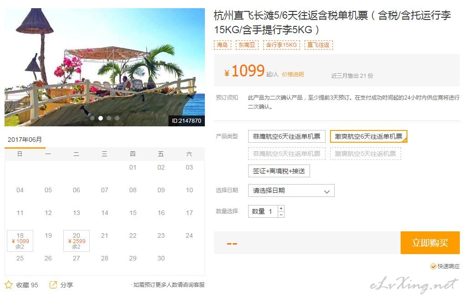
Task: Click the 海岛 tag
Action: (x=222, y=45)
